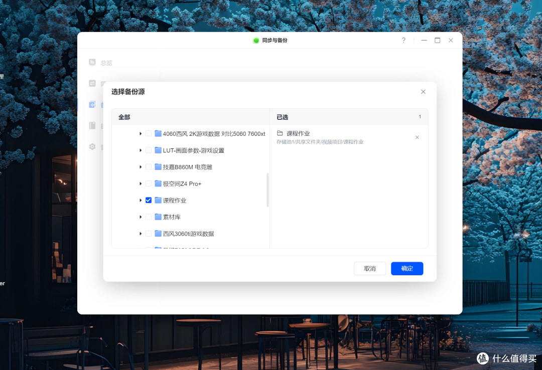Expand the 课程作业 folder
The image size is (542, 370).
[x=141, y=200]
